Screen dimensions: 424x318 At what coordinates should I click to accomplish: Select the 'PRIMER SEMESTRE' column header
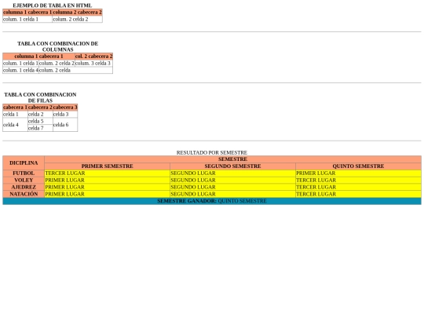click(107, 166)
